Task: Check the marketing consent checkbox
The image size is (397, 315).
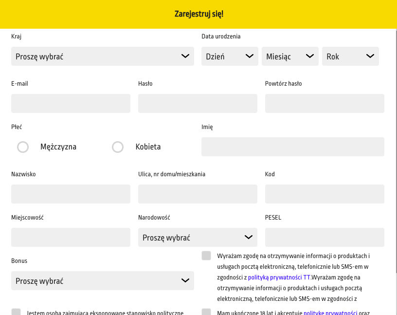Action: pyautogui.click(x=206, y=256)
